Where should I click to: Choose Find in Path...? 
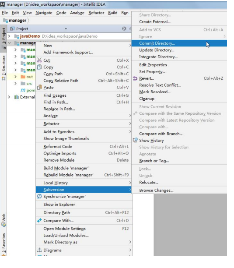pyautogui.click(x=84, y=102)
